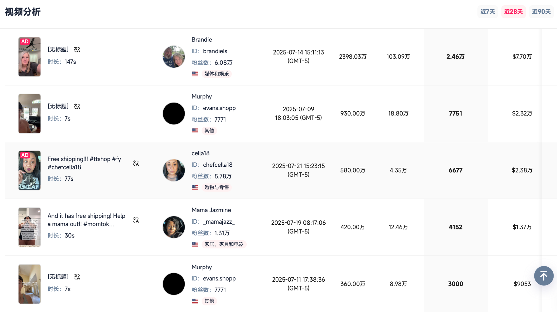Click Mama Jazmine's profile avatar
Viewport: 557px width, 312px height.
point(174,227)
